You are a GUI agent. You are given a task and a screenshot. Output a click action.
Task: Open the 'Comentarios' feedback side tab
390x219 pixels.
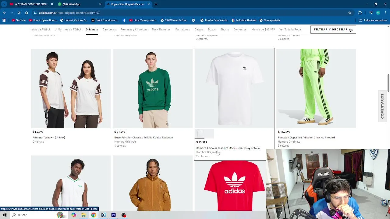coord(382,106)
